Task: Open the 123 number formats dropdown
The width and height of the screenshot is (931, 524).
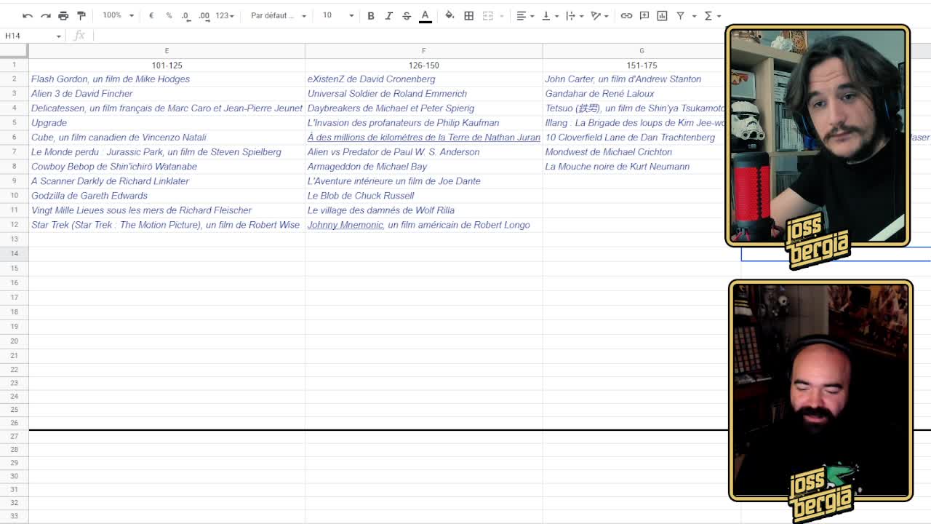Action: [225, 15]
